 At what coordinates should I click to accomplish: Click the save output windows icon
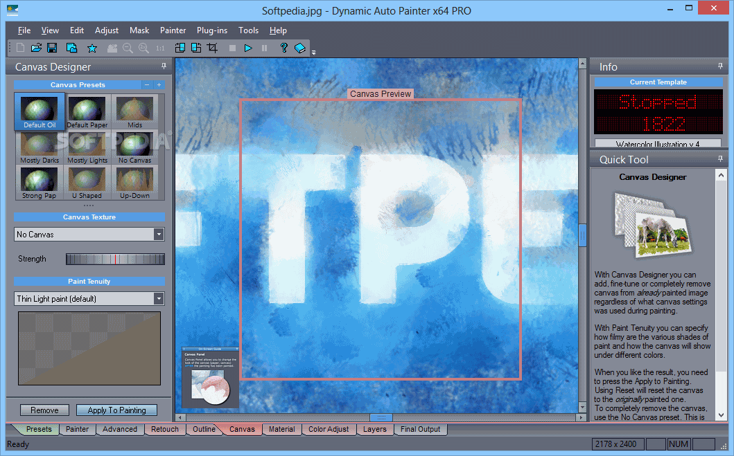pos(71,48)
